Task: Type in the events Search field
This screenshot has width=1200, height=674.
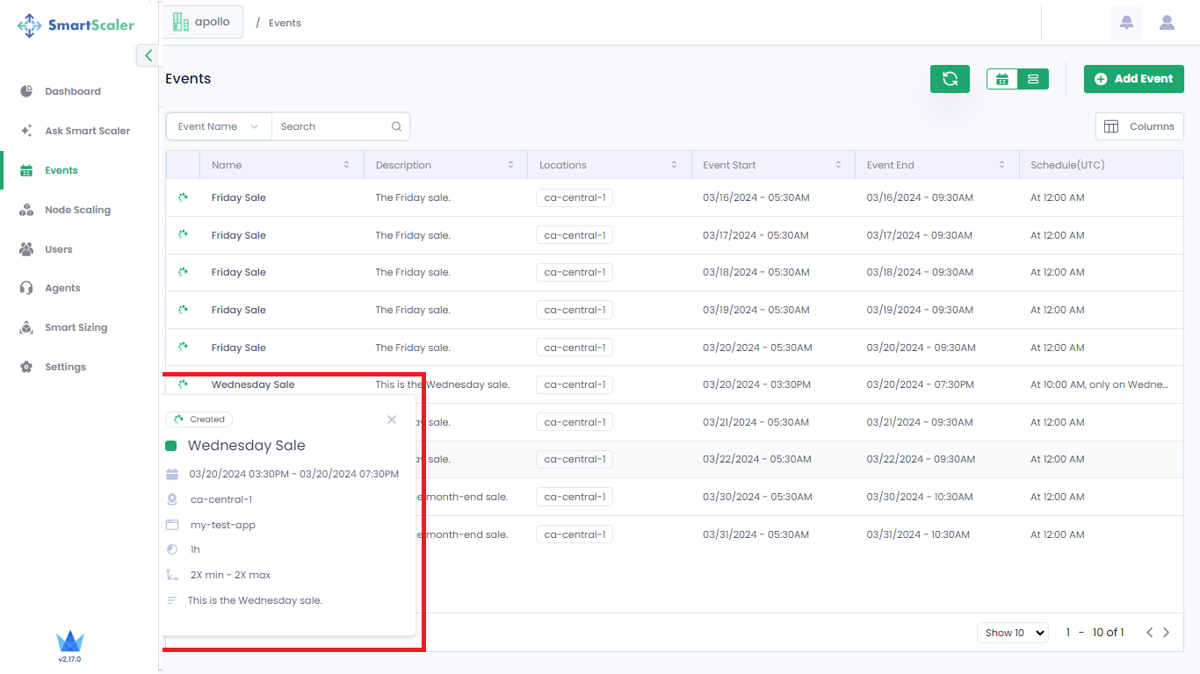Action: point(332,126)
